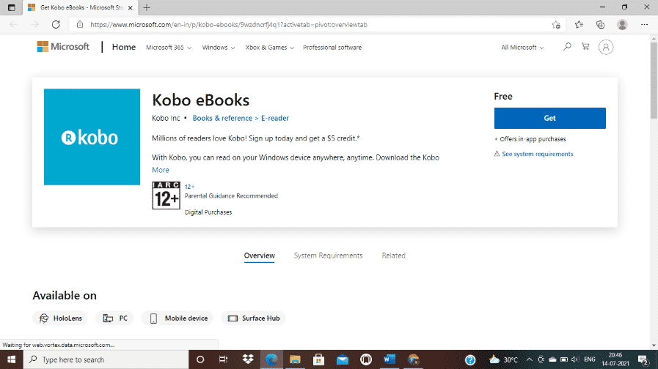Expand the Xbox & Games dropdown
This screenshot has width=658, height=369.
(x=269, y=48)
